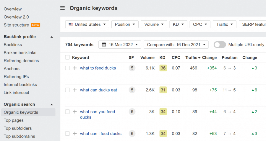Open the Traffic filter dropdown

tap(225, 24)
